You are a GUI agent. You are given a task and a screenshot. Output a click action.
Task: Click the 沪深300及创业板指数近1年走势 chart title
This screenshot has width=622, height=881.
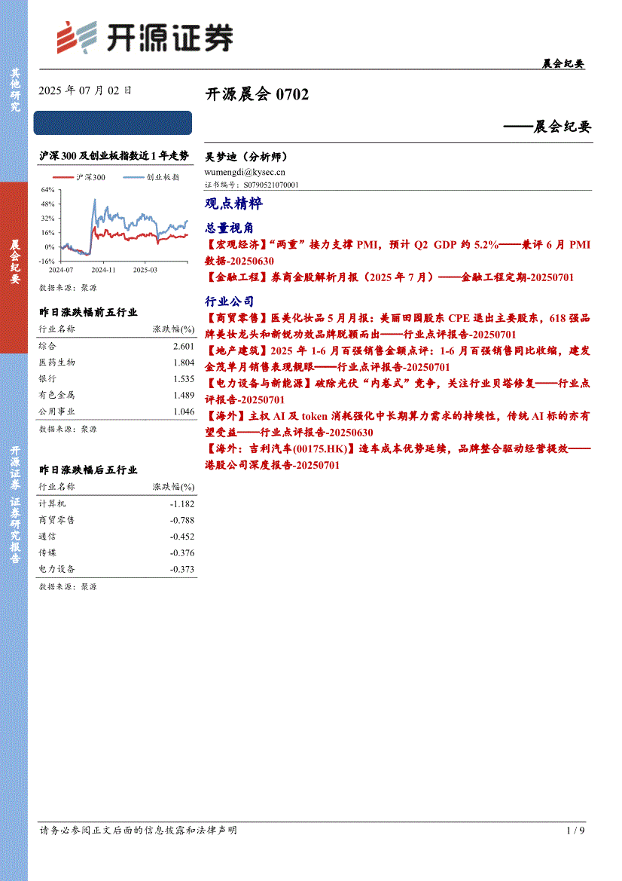114,156
